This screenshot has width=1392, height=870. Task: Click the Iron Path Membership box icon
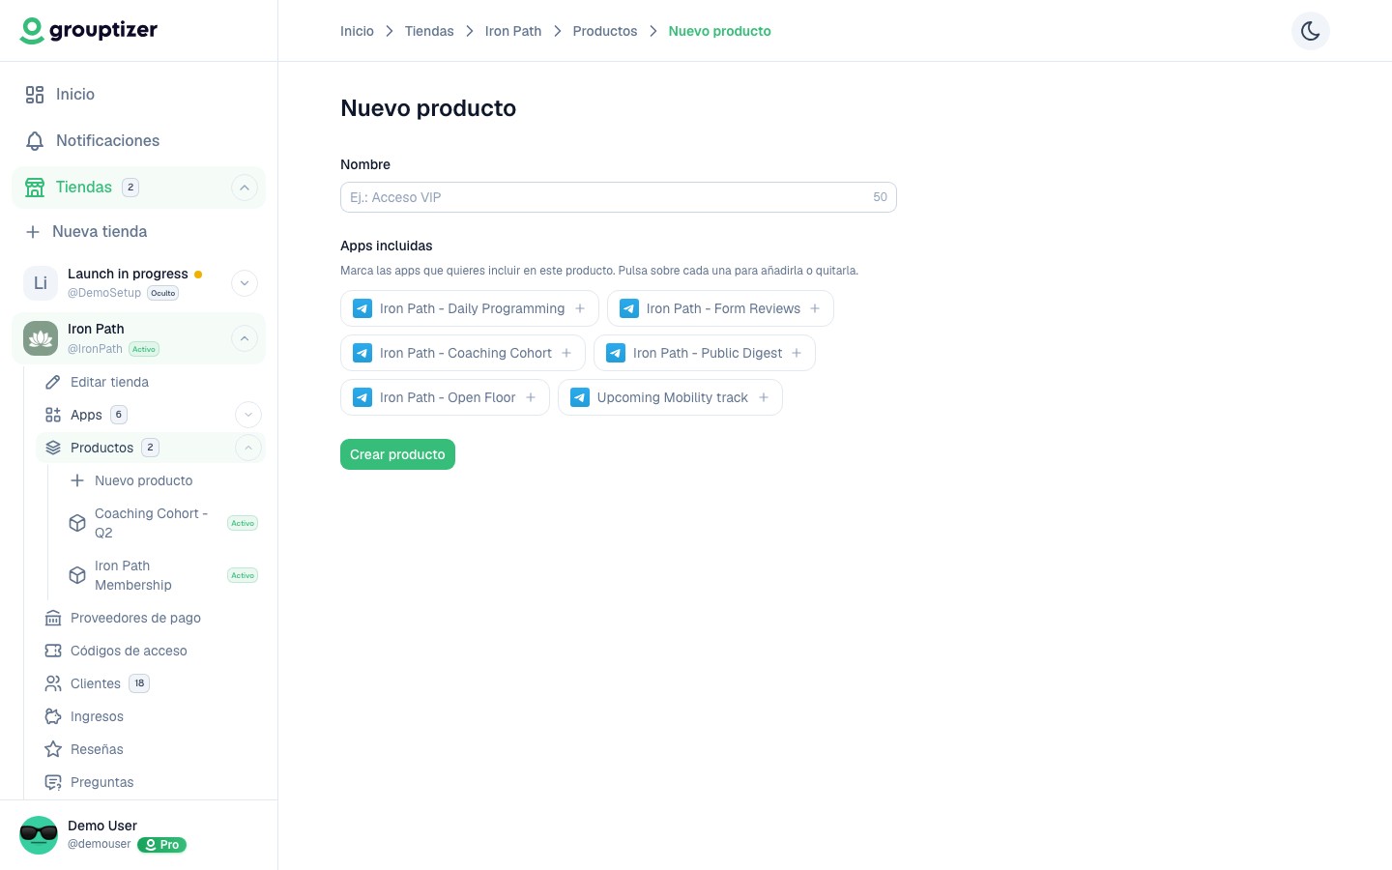click(77, 575)
